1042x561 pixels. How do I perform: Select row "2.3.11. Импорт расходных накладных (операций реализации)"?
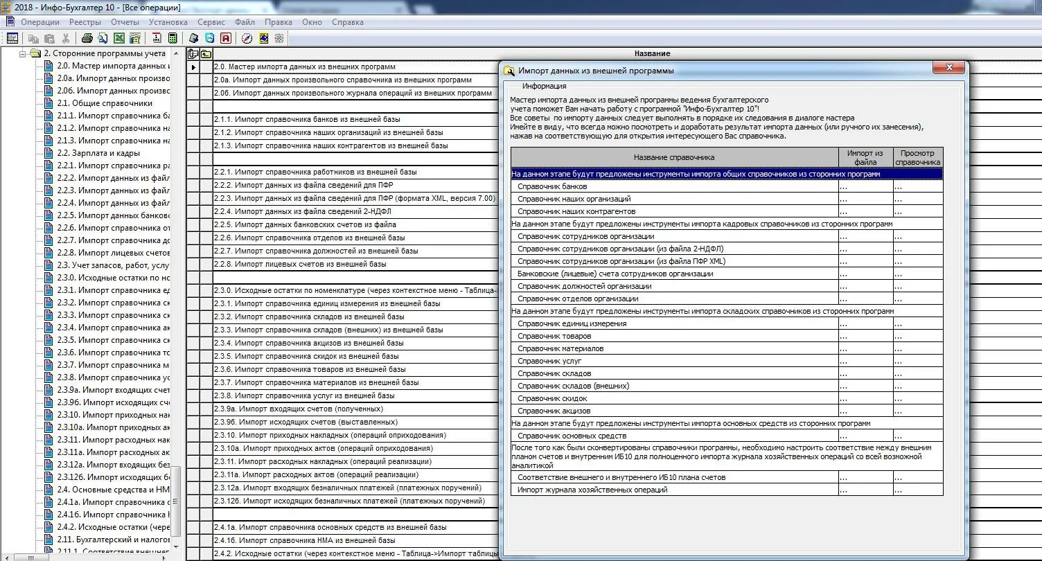pyautogui.click(x=356, y=461)
